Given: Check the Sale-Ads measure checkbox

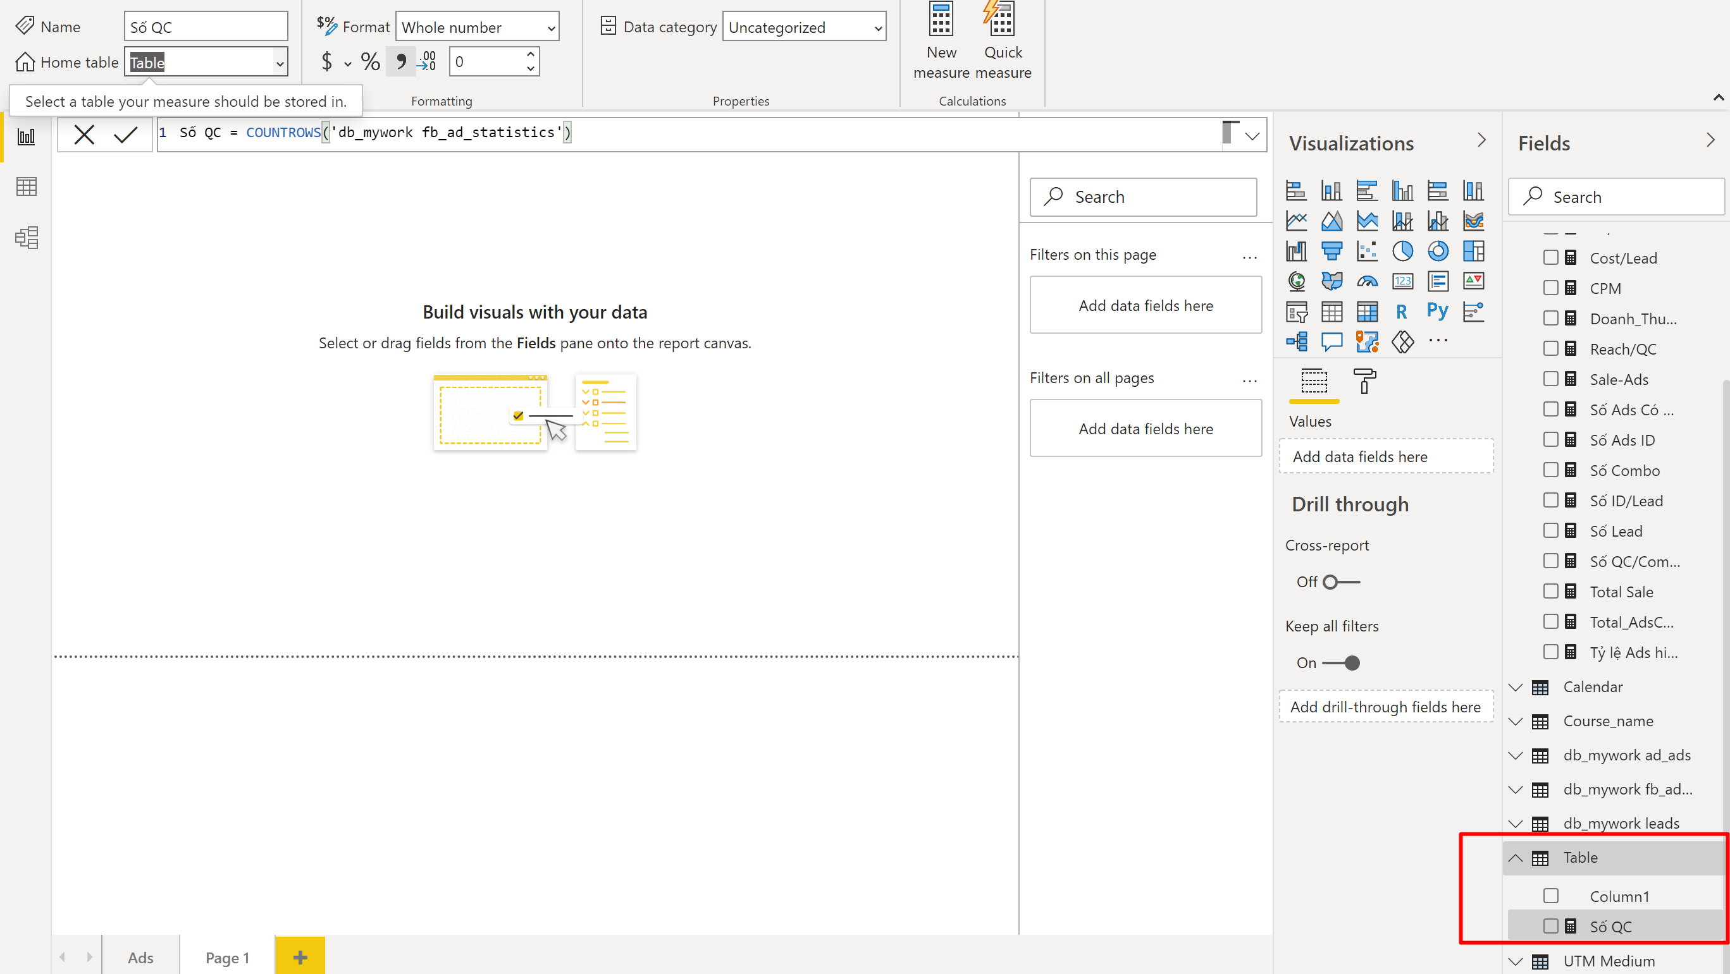Looking at the screenshot, I should pos(1551,379).
